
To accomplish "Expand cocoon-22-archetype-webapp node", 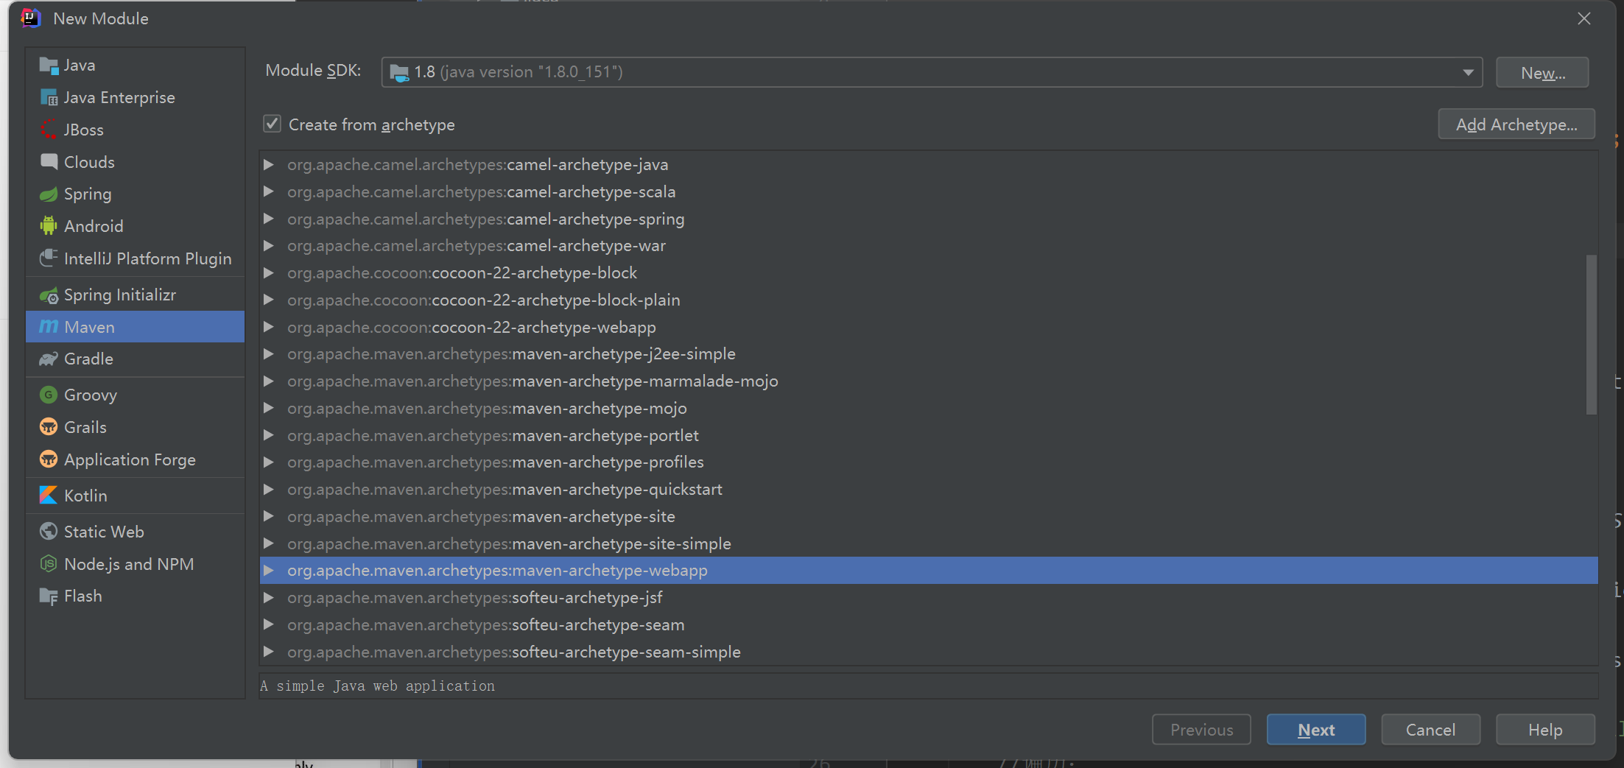I will pyautogui.click(x=269, y=327).
